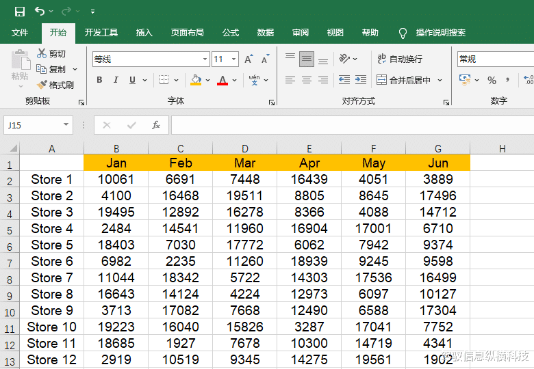Select cell containing Store 5
The height and width of the screenshot is (369, 534).
pyautogui.click(x=52, y=245)
